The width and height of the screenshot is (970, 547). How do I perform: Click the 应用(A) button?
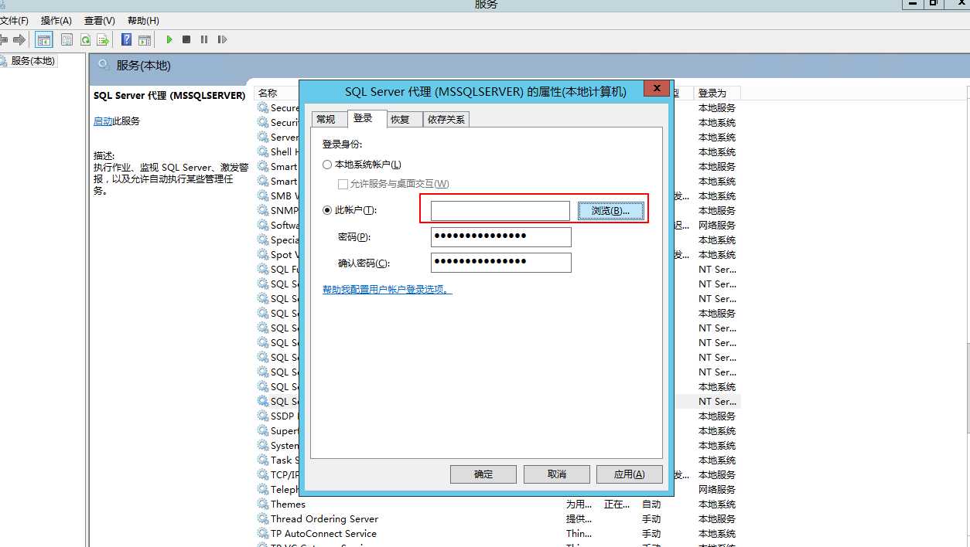tap(630, 474)
